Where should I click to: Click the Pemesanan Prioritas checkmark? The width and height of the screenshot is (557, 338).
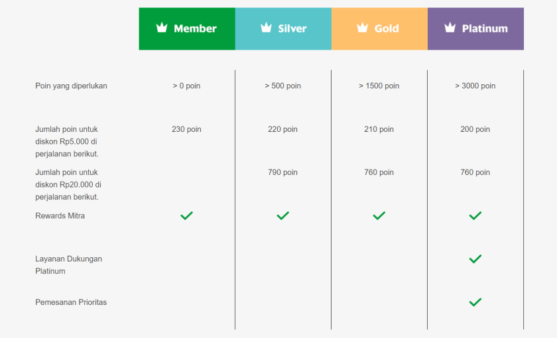pyautogui.click(x=475, y=302)
